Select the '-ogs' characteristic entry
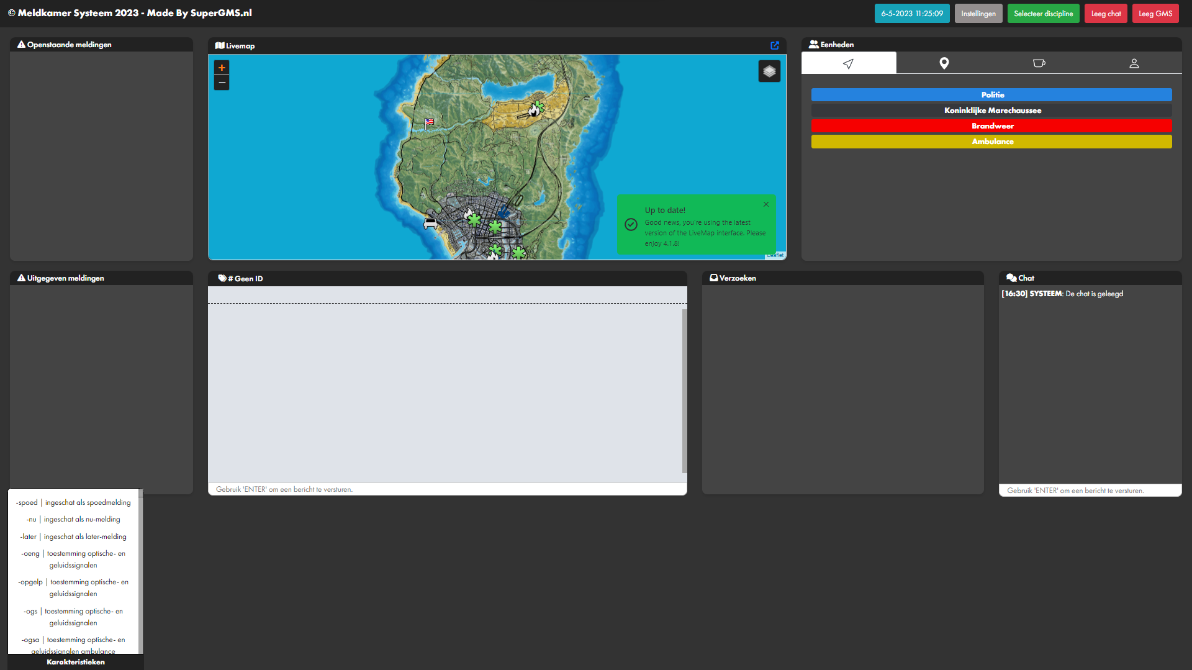Image resolution: width=1192 pixels, height=670 pixels. [x=73, y=617]
